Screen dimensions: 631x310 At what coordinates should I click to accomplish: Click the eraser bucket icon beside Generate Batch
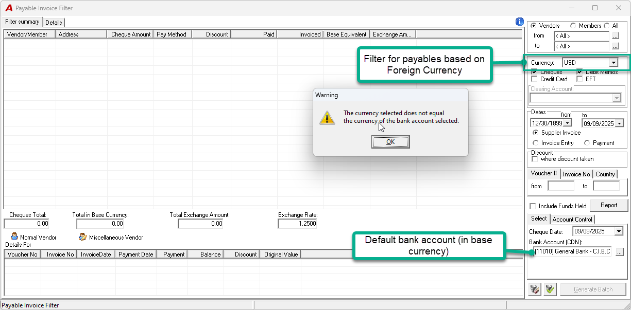535,289
